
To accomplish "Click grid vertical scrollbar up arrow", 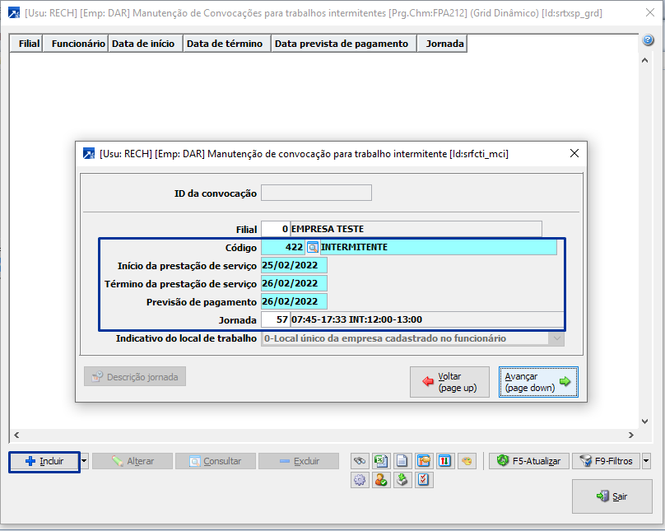I will (644, 61).
